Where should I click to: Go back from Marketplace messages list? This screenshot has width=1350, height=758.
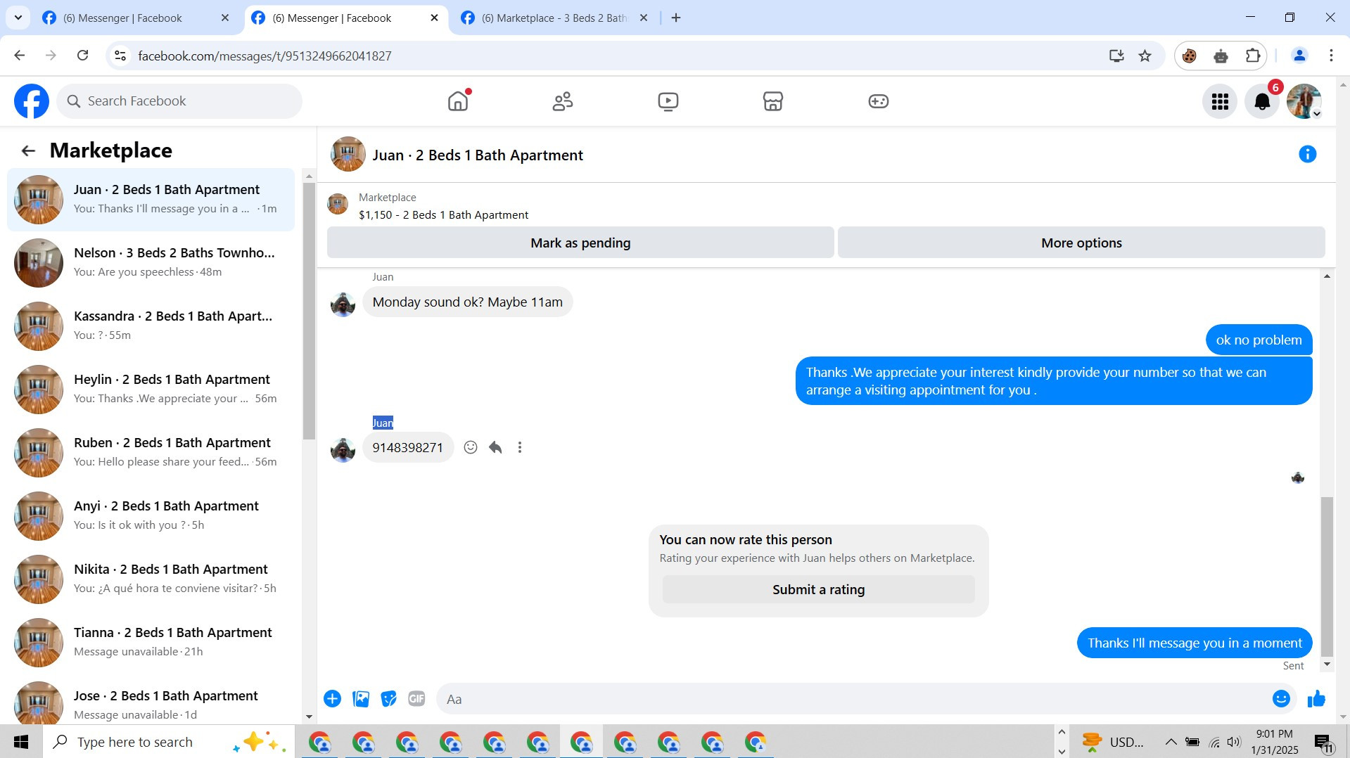click(28, 150)
